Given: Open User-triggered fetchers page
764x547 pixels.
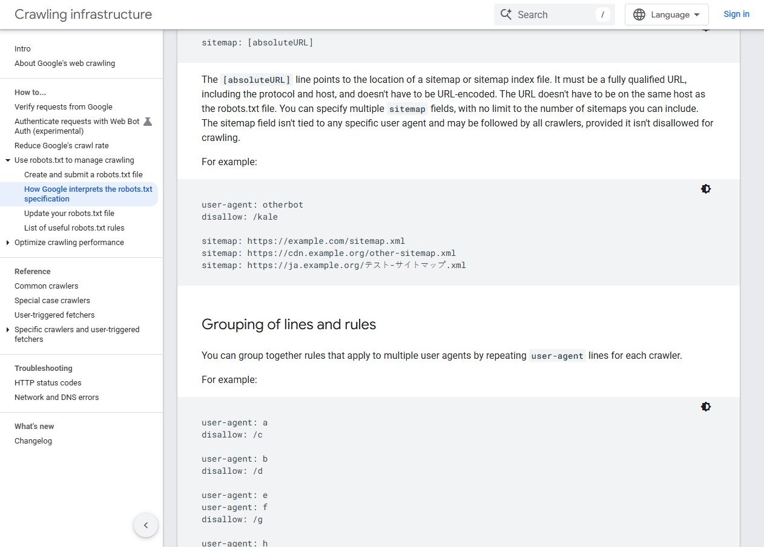Looking at the screenshot, I should tap(54, 315).
